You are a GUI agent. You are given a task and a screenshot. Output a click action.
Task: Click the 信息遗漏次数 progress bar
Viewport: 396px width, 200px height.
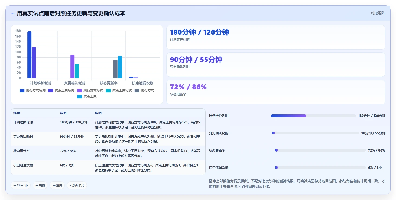tap(320, 168)
